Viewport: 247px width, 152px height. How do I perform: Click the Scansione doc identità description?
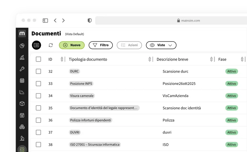click(182, 108)
